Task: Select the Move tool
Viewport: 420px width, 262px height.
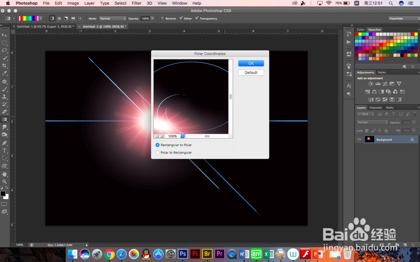Action: pos(4,35)
